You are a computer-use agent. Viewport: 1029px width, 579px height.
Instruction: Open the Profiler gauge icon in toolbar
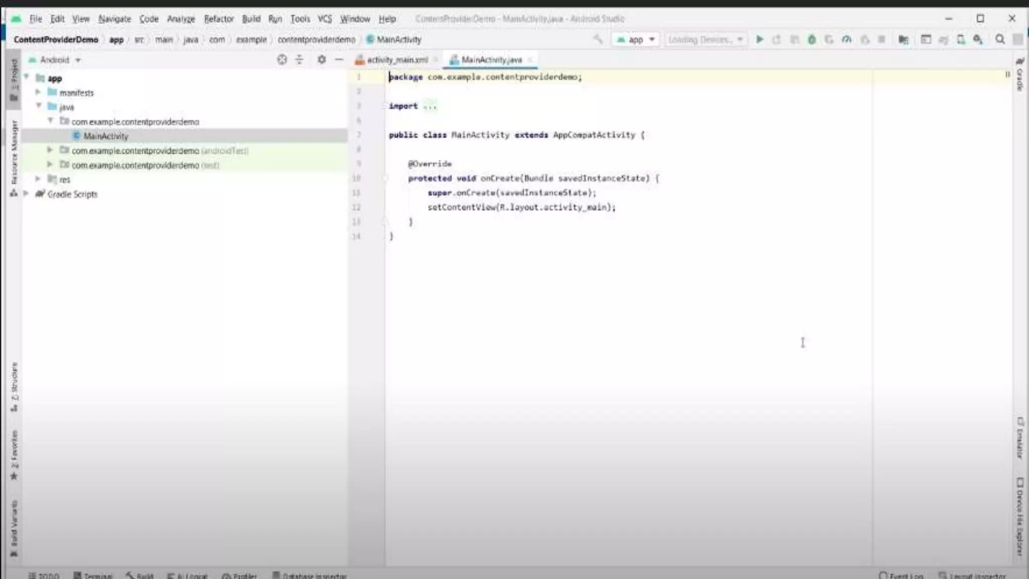pos(846,39)
